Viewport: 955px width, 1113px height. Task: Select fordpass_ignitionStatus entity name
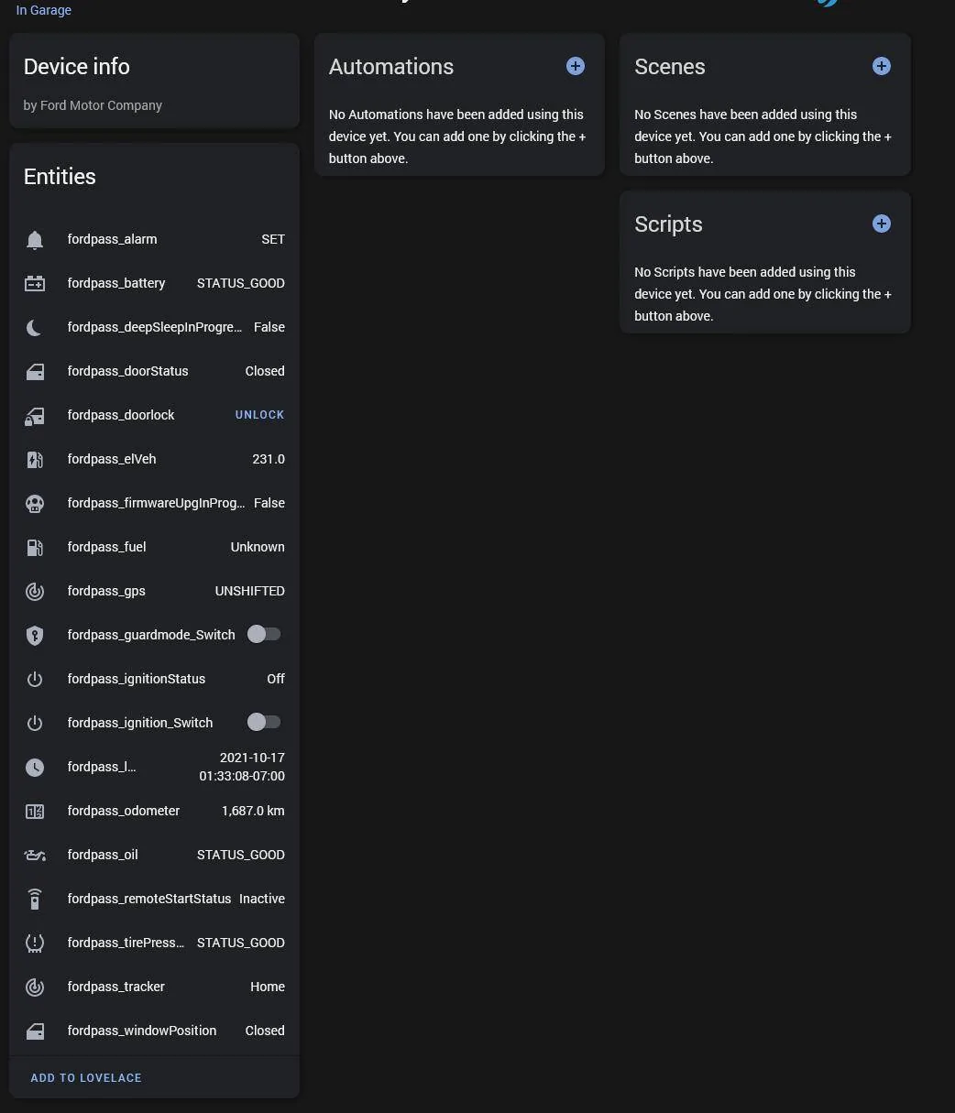(137, 679)
